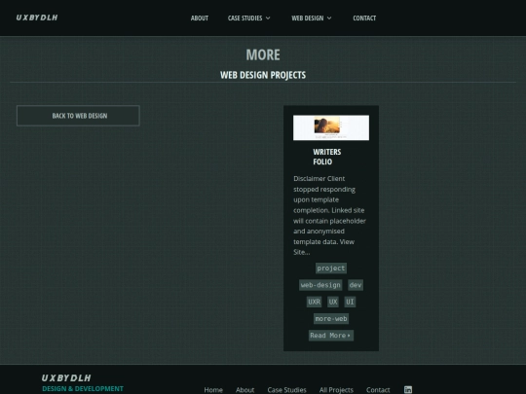Click the footer UXBYDLH logo
Screen dimensions: 526x394
[x=66, y=377]
